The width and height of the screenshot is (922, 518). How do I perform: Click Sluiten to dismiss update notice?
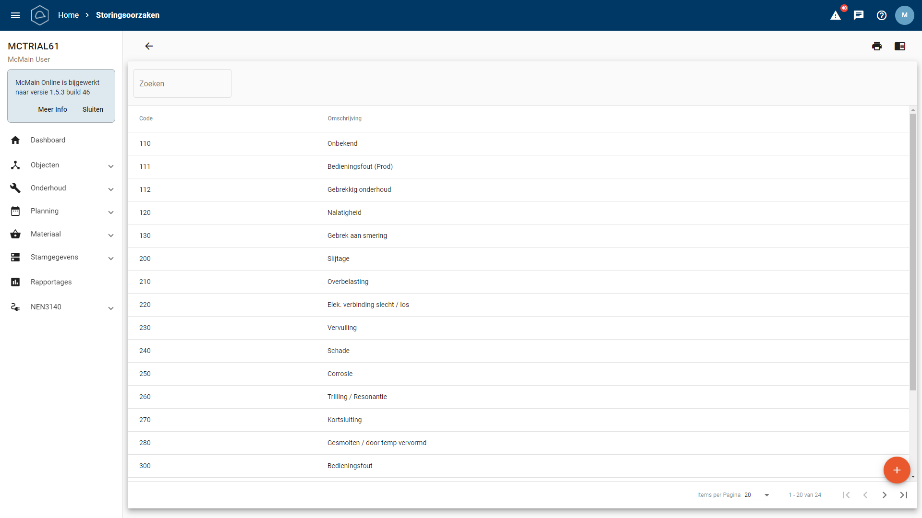(x=93, y=109)
